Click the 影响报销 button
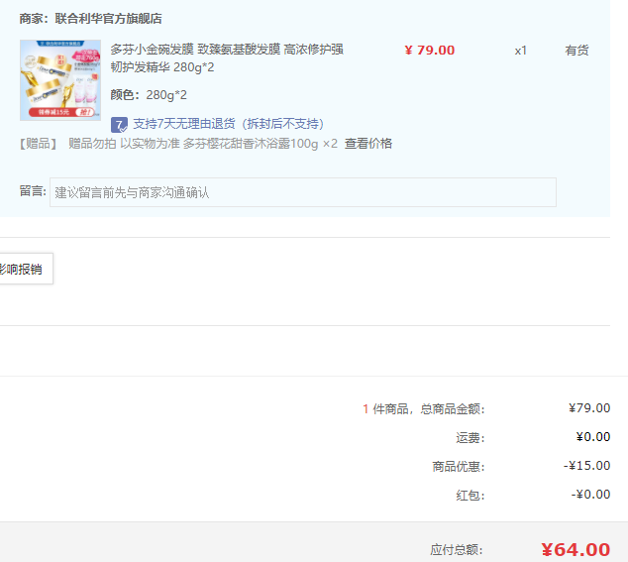628x562 pixels. (x=22, y=269)
